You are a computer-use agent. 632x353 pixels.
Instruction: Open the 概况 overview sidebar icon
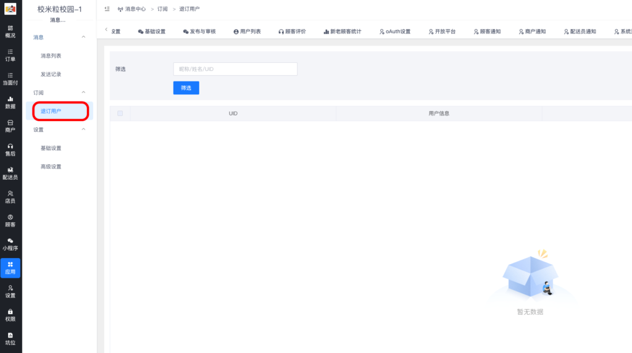coord(10,31)
